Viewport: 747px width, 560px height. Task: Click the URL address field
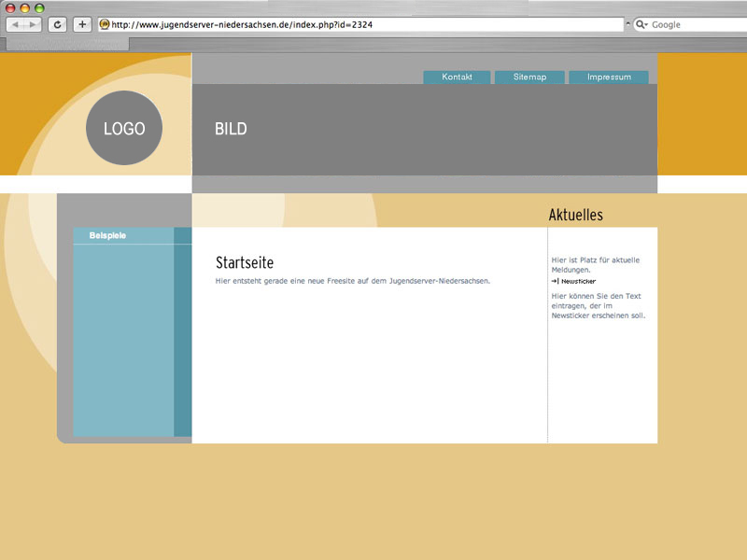pos(364,24)
